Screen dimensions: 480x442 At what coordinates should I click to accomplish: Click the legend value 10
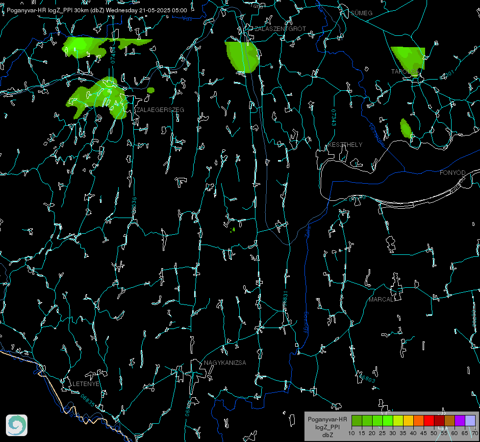coord(352,434)
